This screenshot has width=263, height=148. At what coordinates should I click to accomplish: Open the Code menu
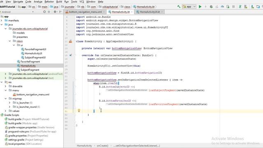28,2
